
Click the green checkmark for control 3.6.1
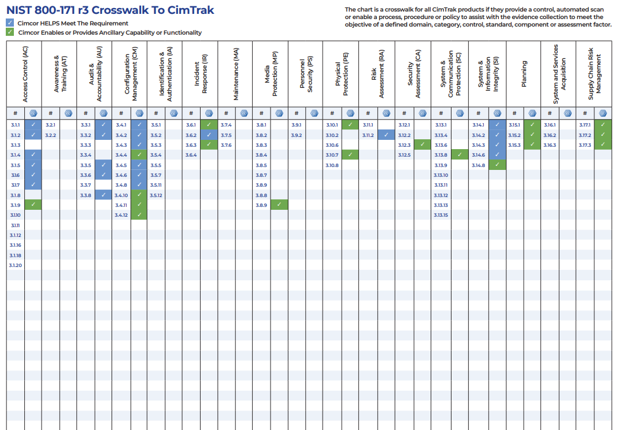(x=209, y=124)
